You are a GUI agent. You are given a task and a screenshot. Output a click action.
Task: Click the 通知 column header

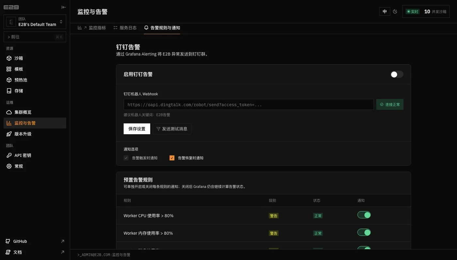tap(361, 200)
